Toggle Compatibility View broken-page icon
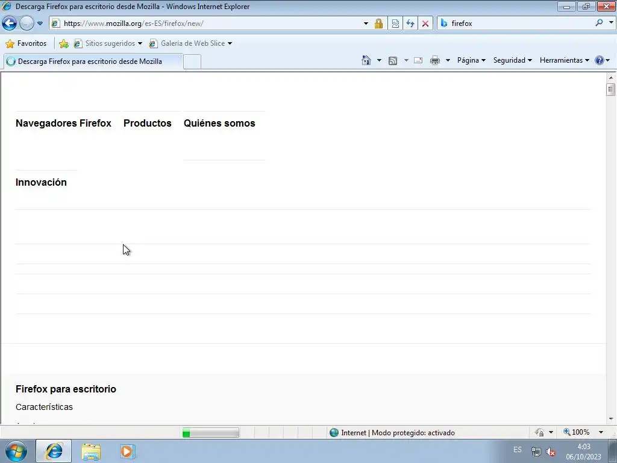Image resolution: width=617 pixels, height=463 pixels. coord(395,24)
